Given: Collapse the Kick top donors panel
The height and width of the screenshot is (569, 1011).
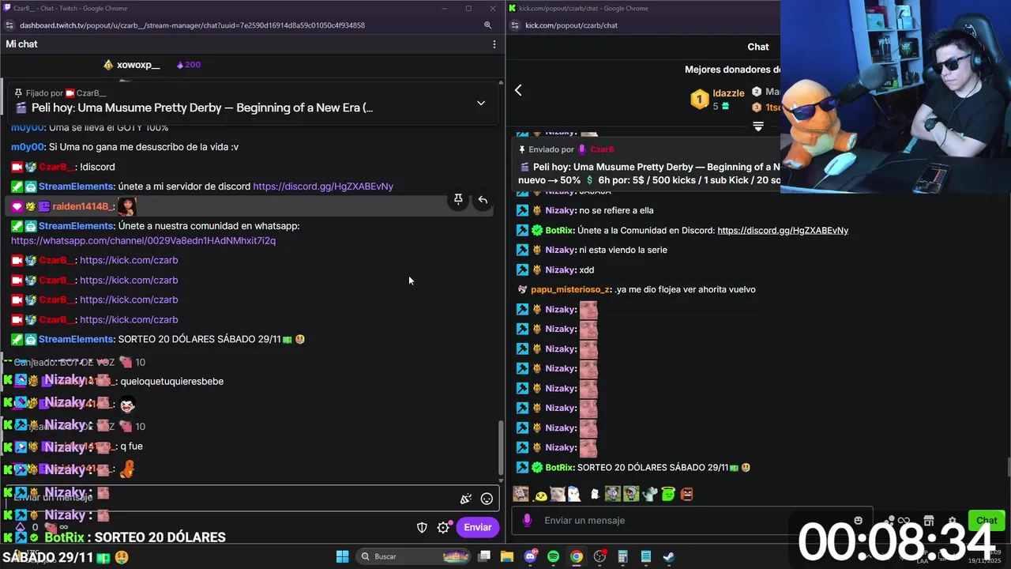Looking at the screenshot, I should tap(758, 126).
